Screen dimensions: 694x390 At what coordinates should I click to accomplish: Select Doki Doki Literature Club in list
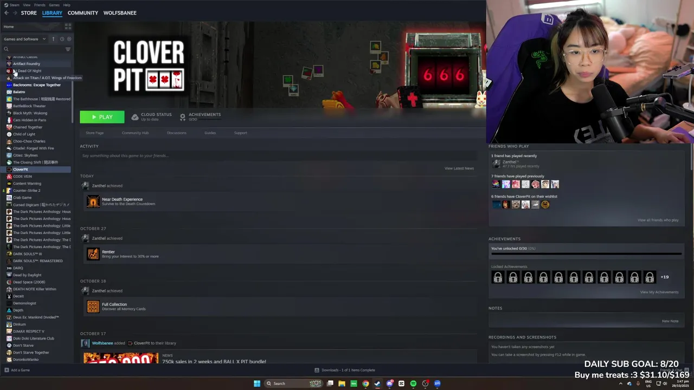point(34,339)
